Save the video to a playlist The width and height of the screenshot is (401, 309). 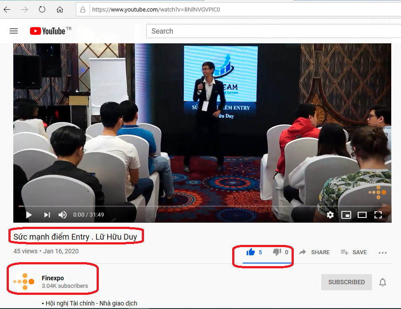click(x=354, y=252)
